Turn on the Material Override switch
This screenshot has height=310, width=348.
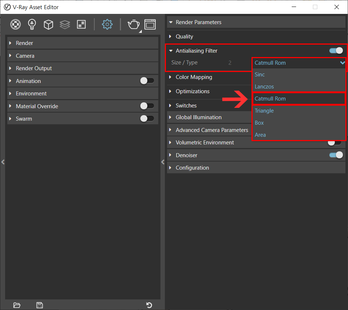coord(147,106)
